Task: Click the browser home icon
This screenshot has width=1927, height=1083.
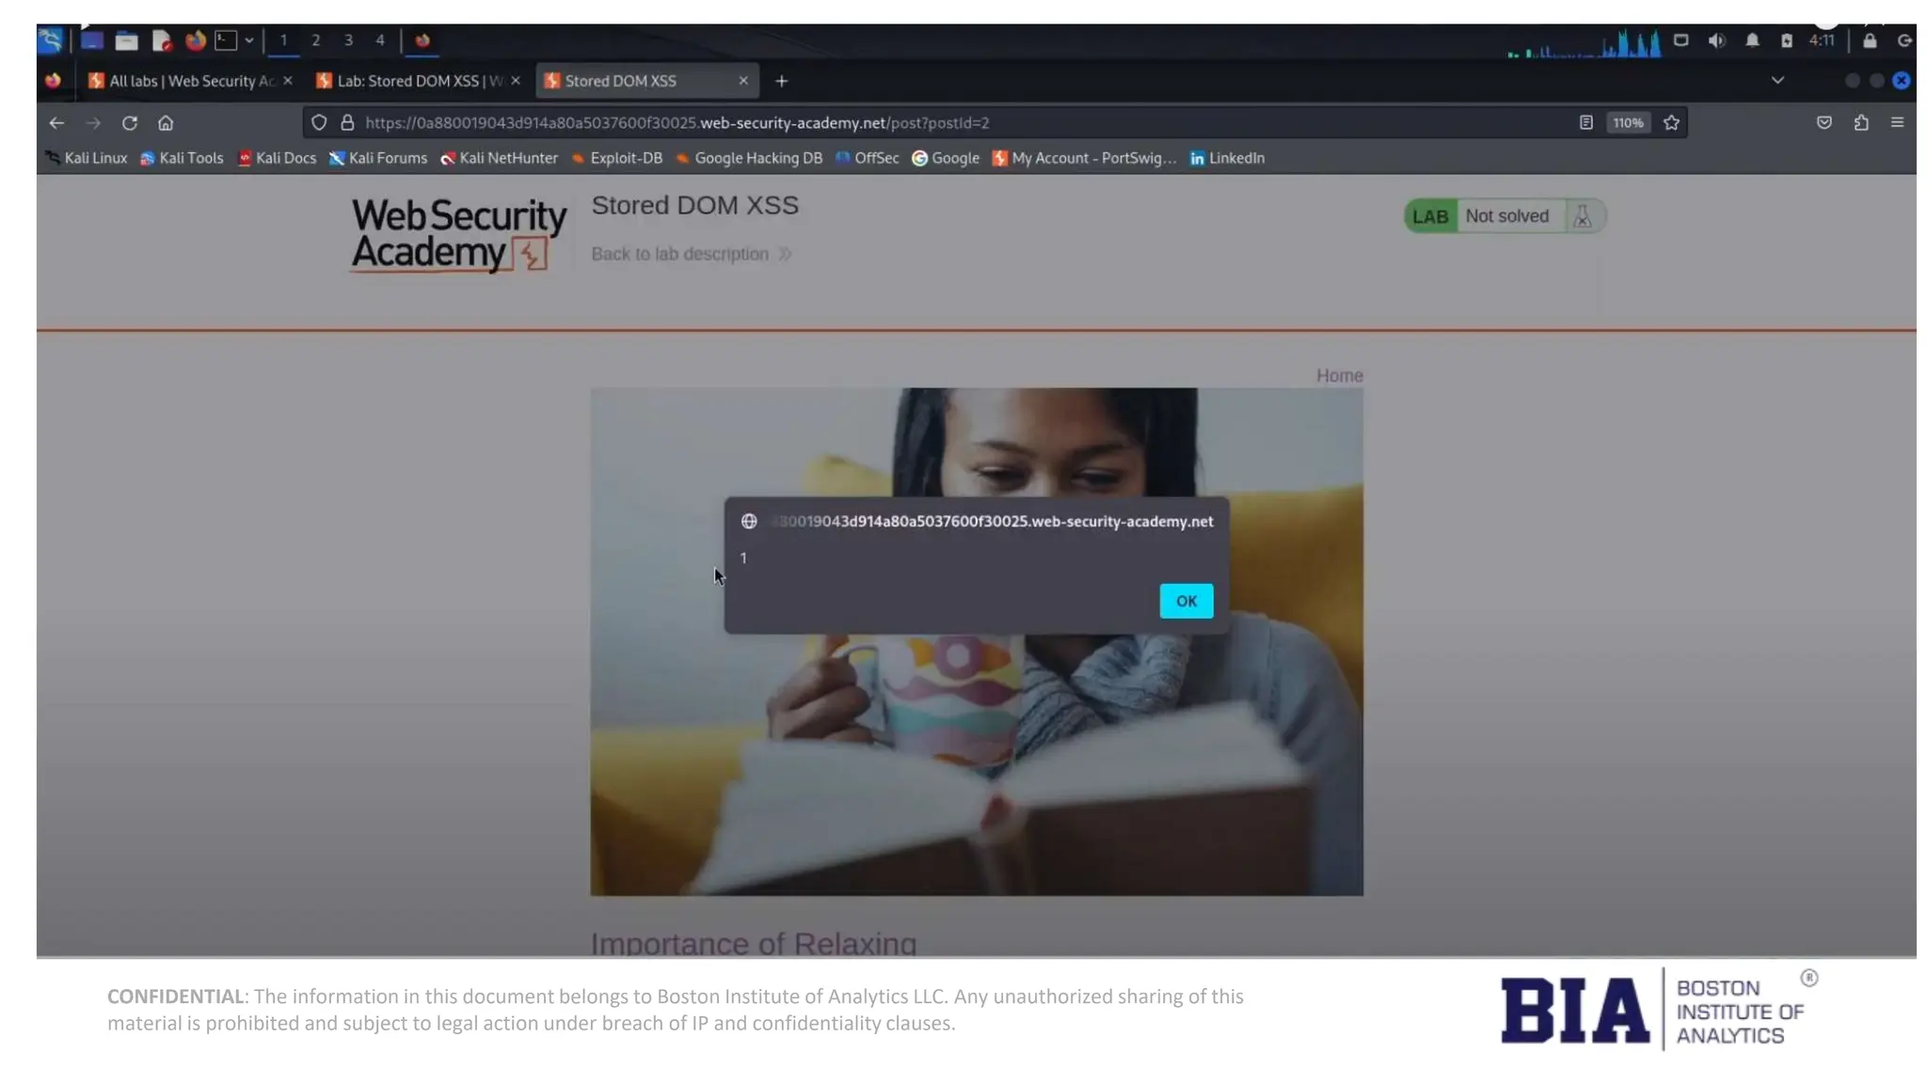Action: tap(166, 123)
